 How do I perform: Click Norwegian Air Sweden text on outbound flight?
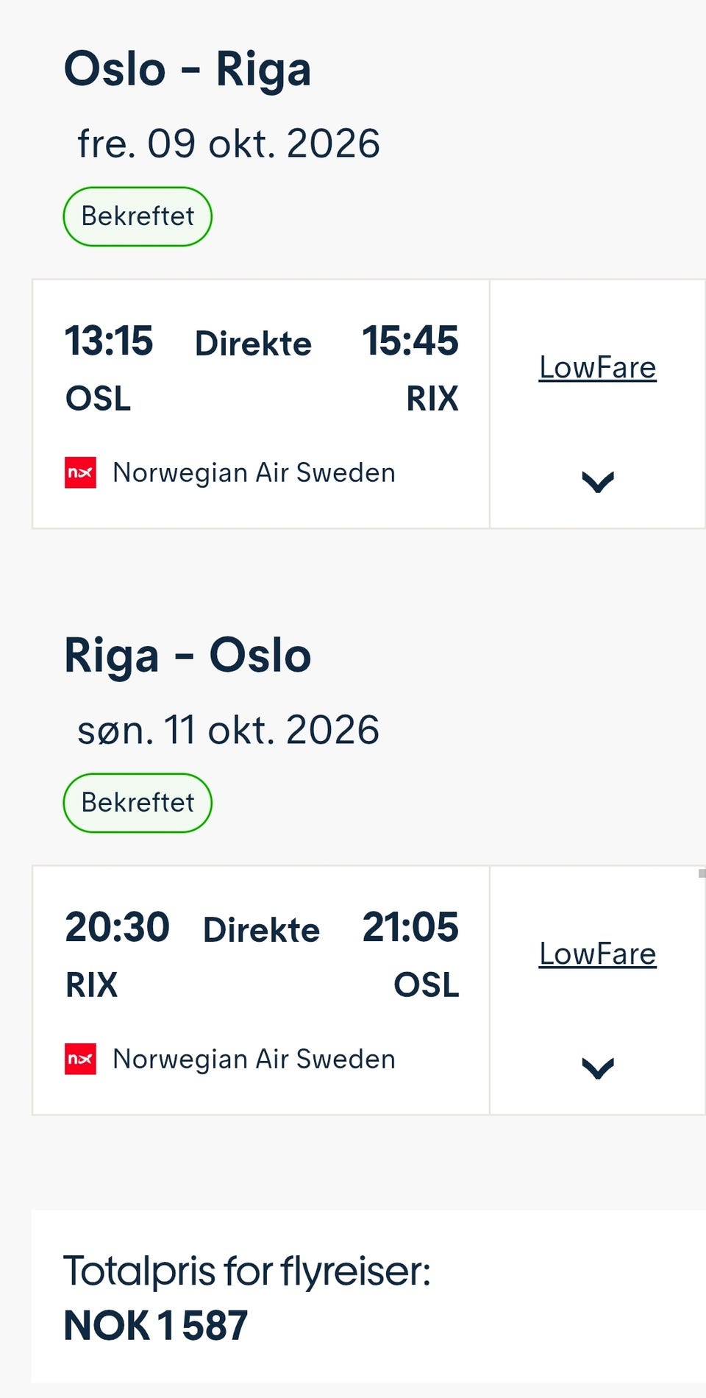254,473
